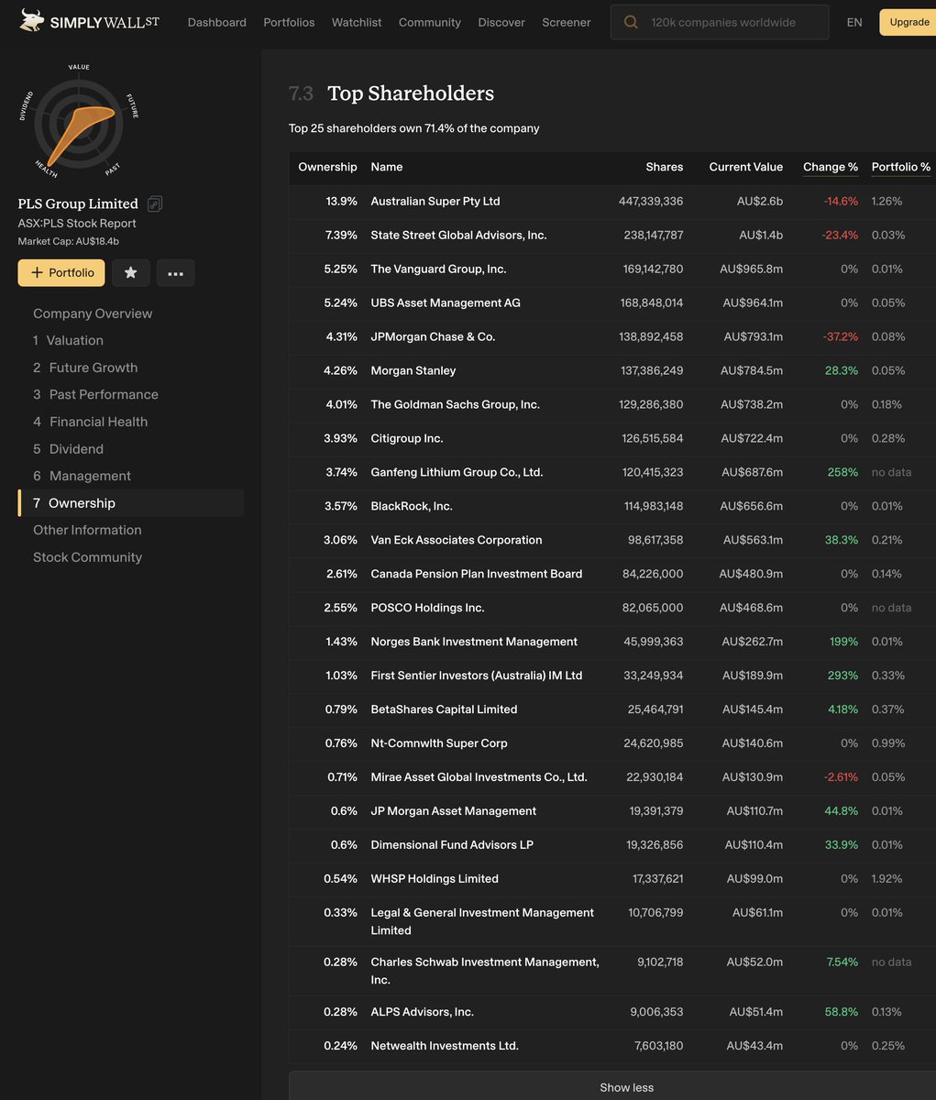The image size is (936, 1100).
Task: Go to the 4 Financial Health section
Action: (x=90, y=422)
